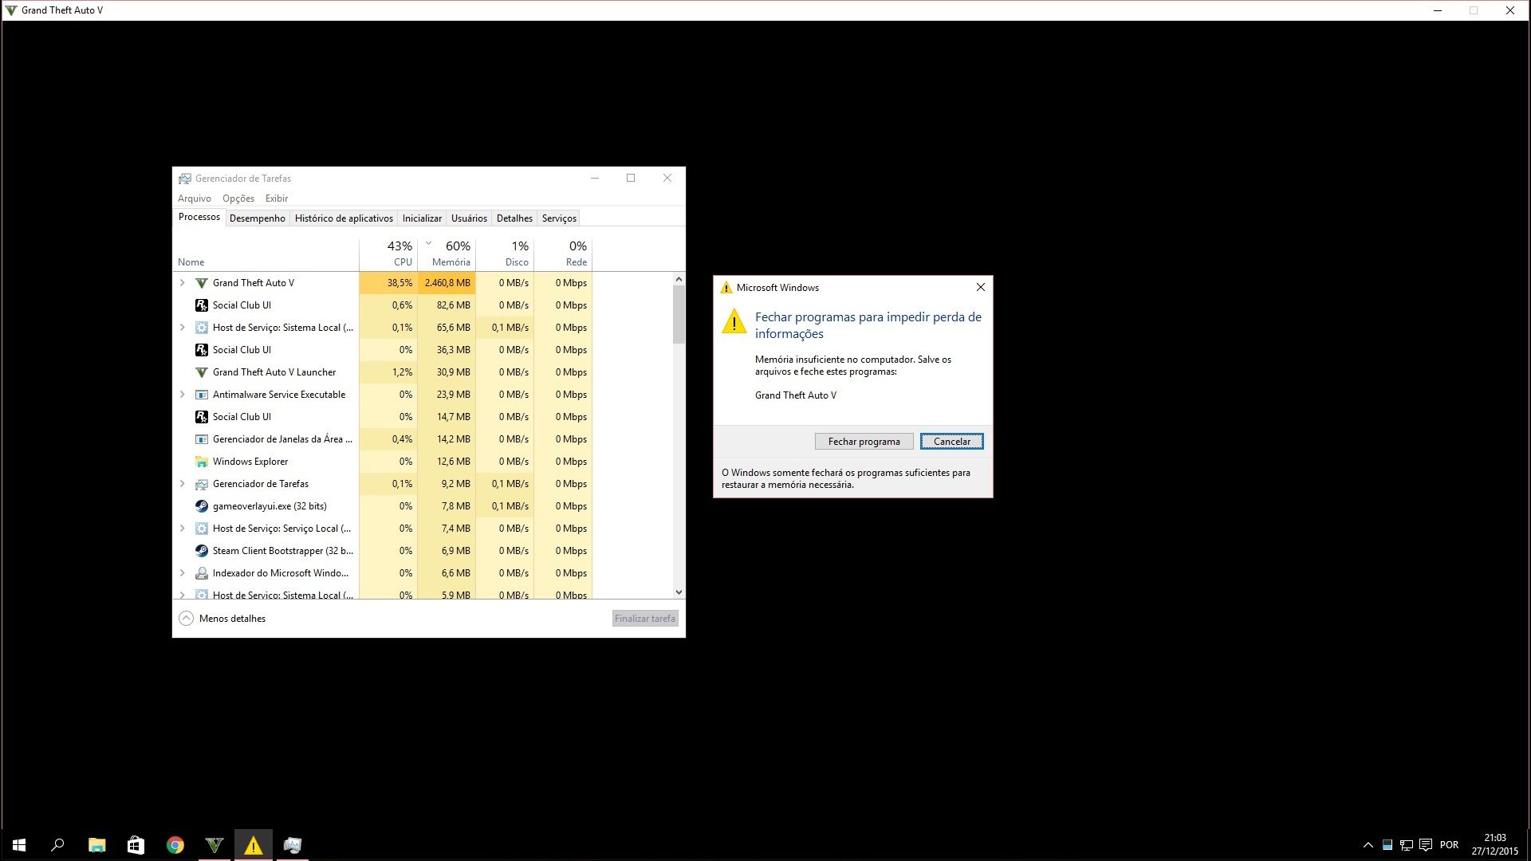Close the Microsoft Windows warning dialog
The height and width of the screenshot is (861, 1531).
[x=981, y=287]
